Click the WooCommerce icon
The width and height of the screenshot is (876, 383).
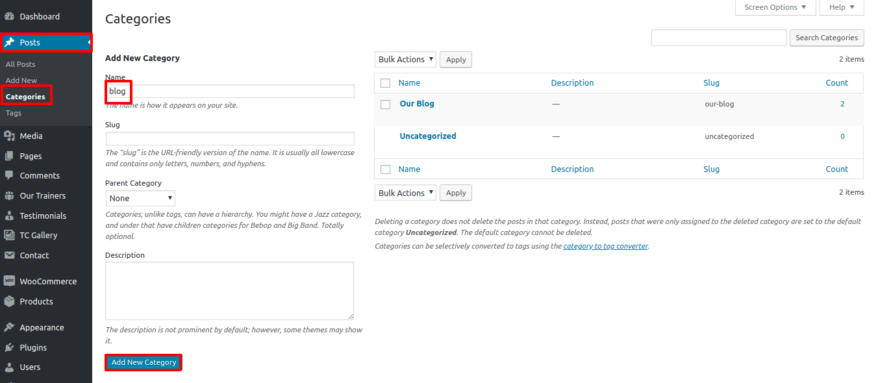(x=9, y=281)
